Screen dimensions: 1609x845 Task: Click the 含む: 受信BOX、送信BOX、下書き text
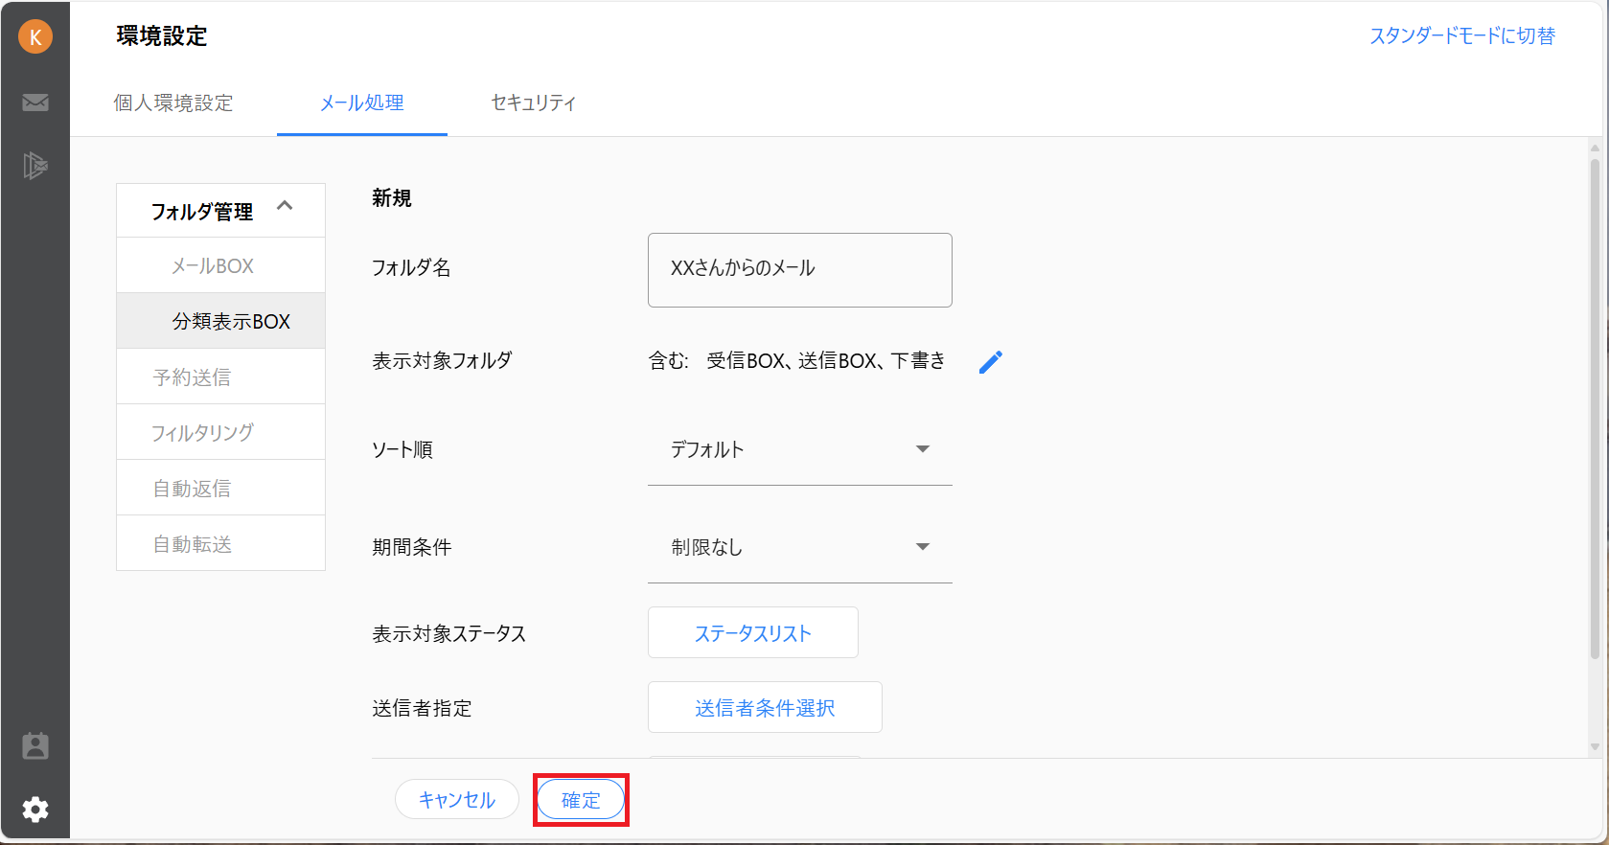[797, 361]
